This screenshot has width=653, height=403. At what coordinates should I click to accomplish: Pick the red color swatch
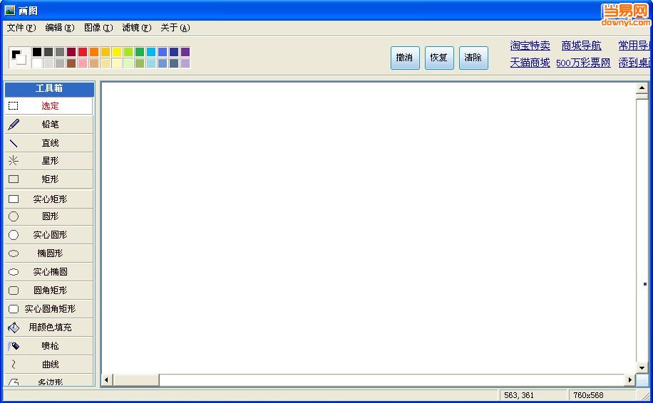(x=83, y=52)
